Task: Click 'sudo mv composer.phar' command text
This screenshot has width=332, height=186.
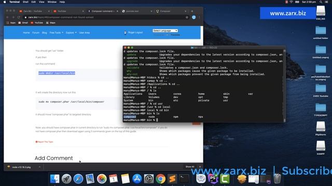Action: [x=72, y=102]
